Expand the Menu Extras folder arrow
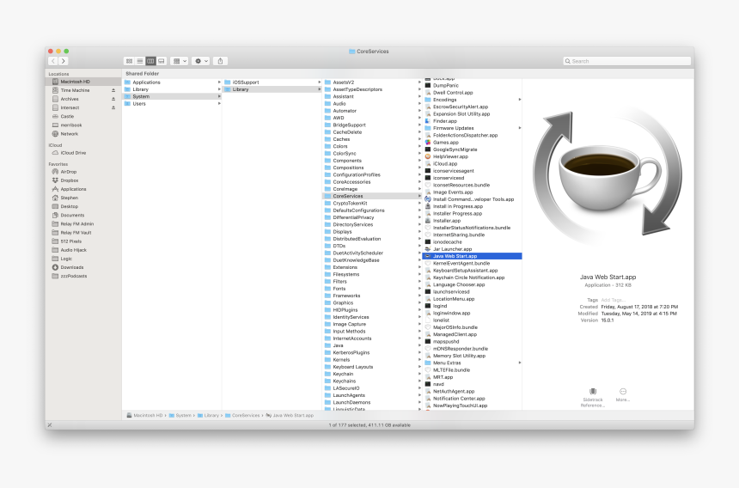 (520, 363)
